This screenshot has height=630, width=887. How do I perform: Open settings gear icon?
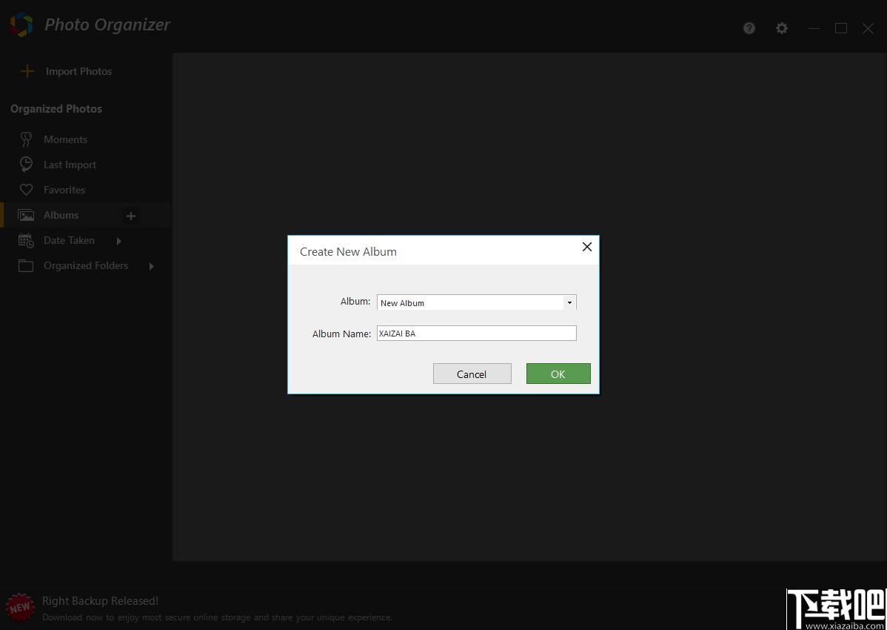point(781,27)
